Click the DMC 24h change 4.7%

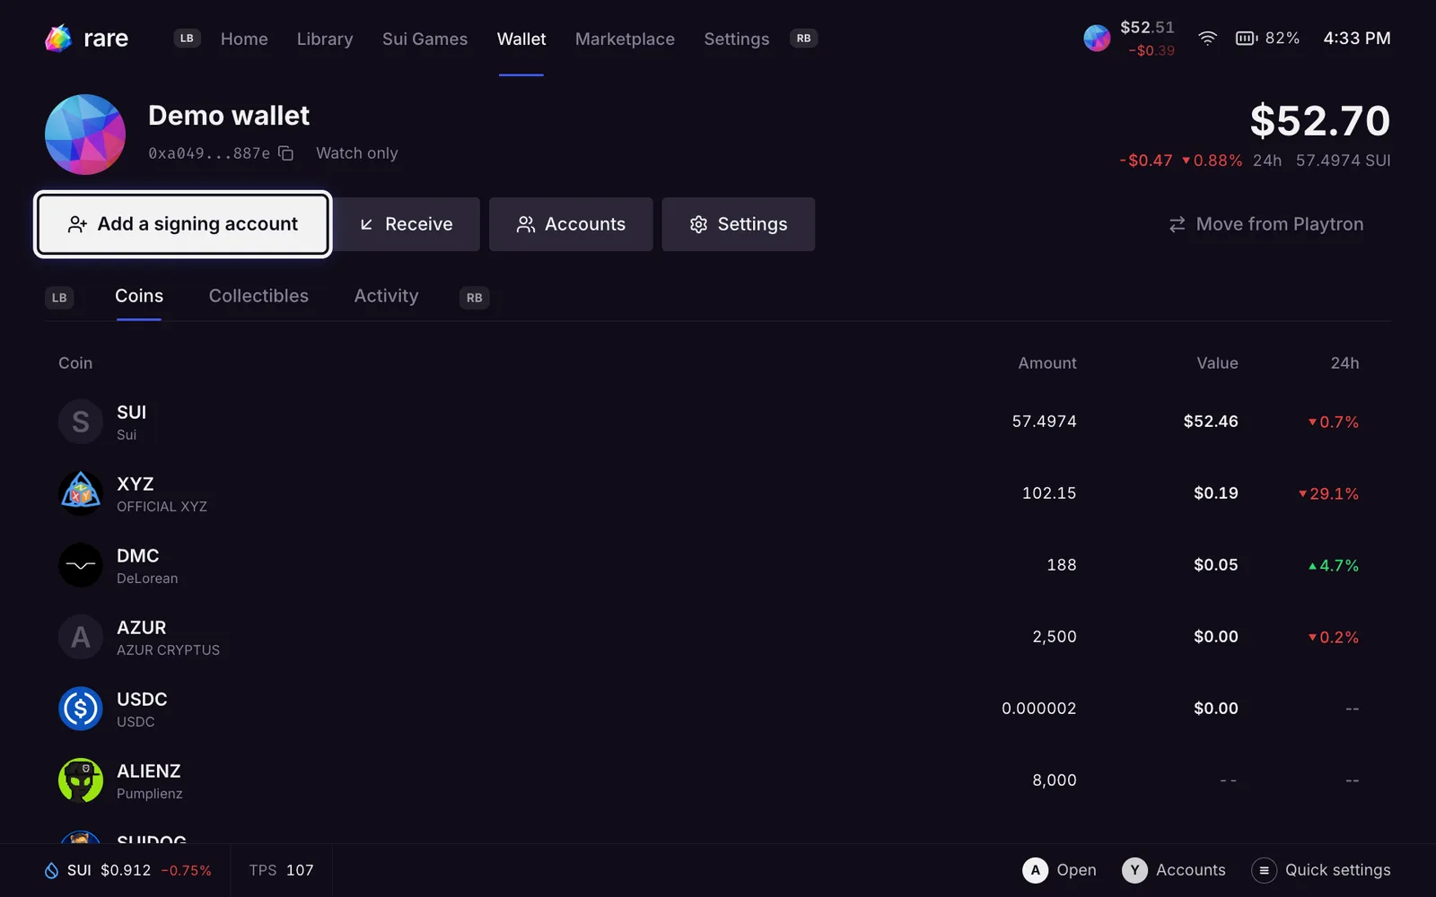(1334, 565)
